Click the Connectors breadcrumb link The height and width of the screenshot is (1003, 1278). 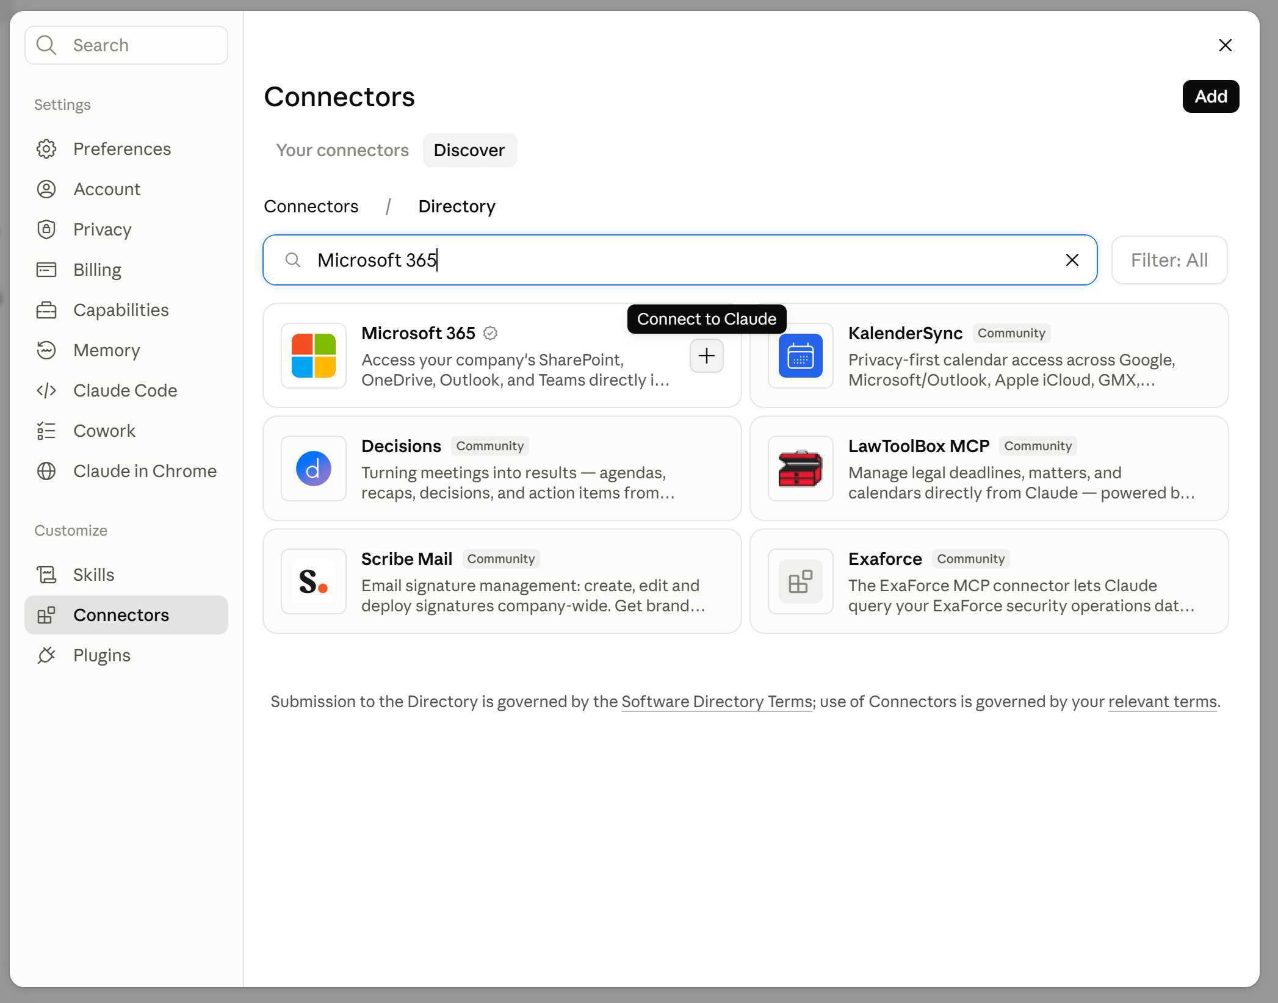pyautogui.click(x=311, y=206)
